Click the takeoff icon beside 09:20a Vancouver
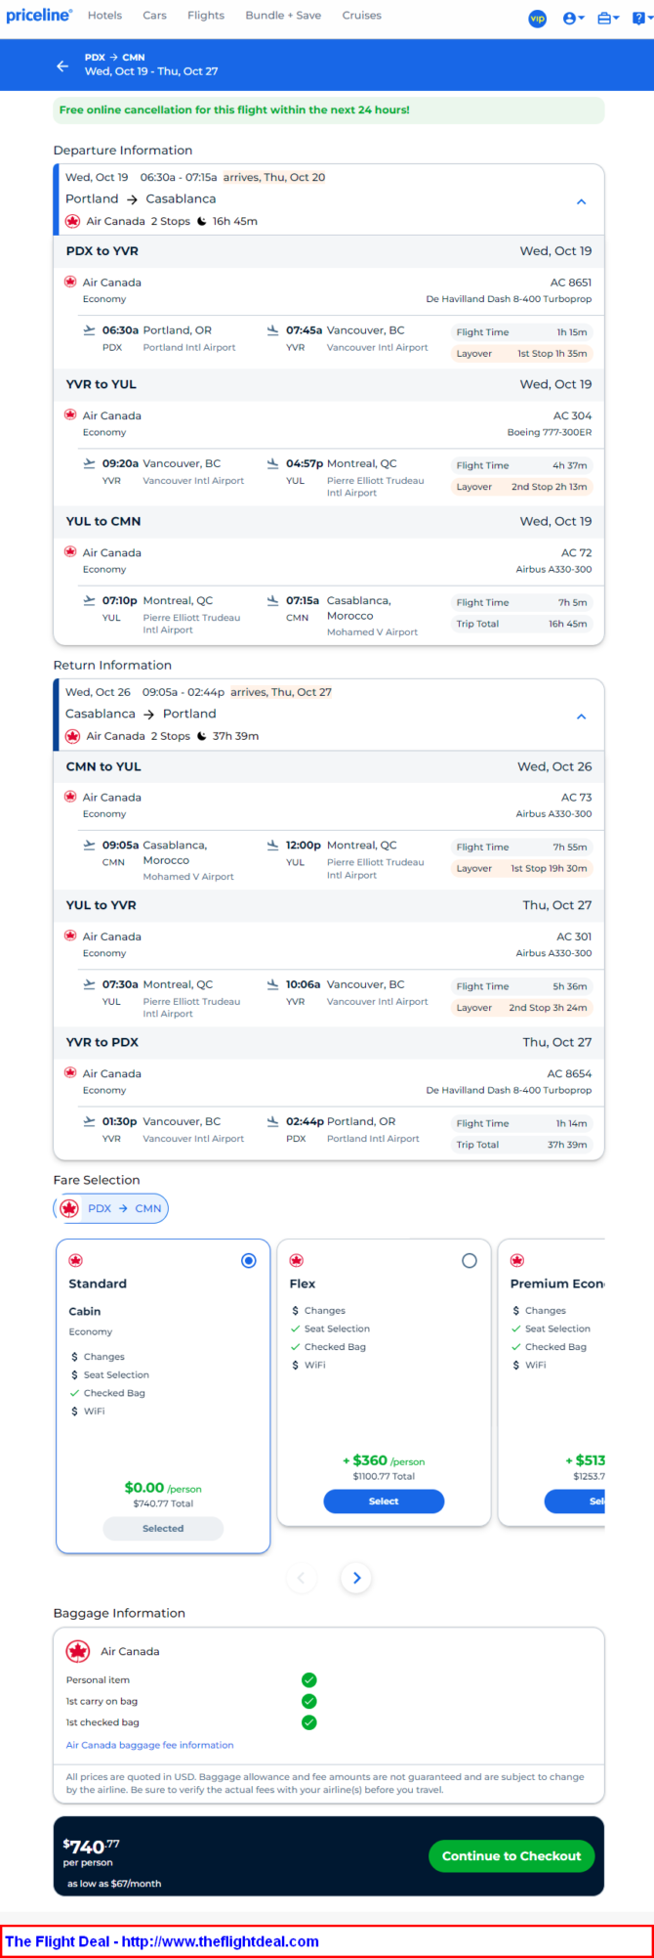Image resolution: width=654 pixels, height=1958 pixels. [x=90, y=463]
